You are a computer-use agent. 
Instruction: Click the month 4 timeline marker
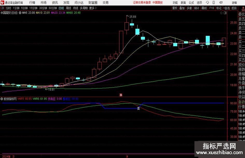(127, 156)
